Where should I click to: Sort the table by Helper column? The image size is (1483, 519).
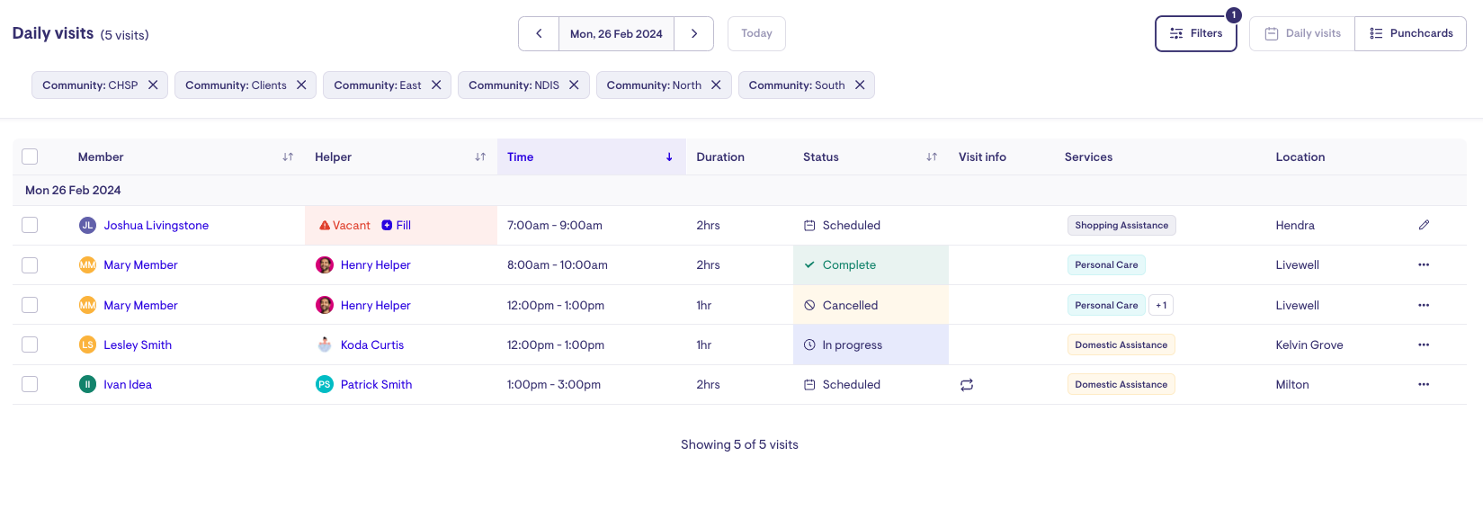pyautogui.click(x=480, y=157)
